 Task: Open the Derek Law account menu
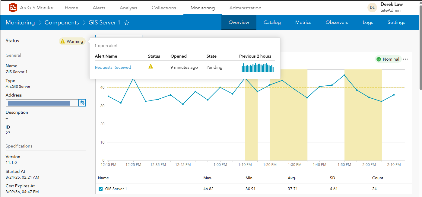coord(392,7)
